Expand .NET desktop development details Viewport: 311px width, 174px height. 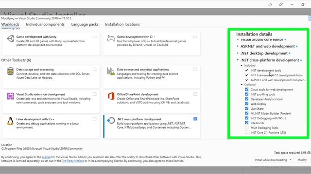coord(238,53)
